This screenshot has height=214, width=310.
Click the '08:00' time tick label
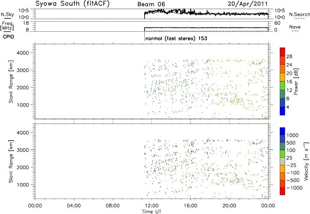tap(113, 206)
